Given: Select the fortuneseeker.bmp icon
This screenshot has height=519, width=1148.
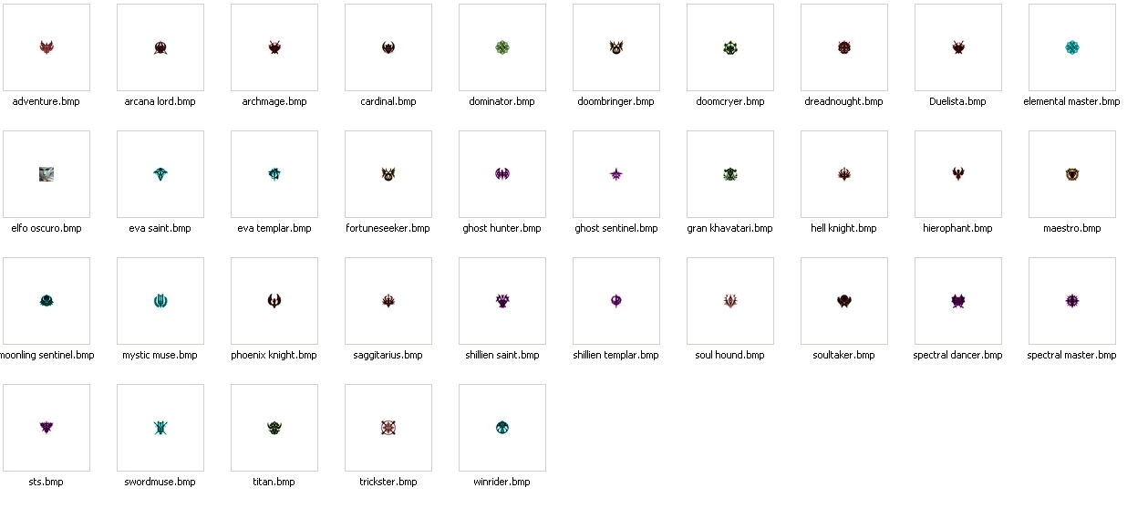Looking at the screenshot, I should pos(388,174).
